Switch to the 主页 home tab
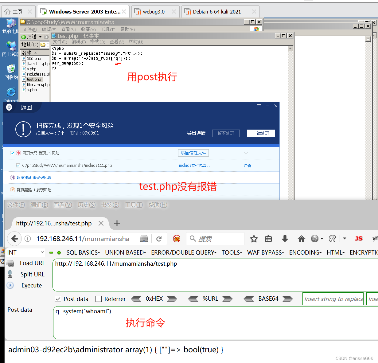This screenshot has height=363, width=378. pyautogui.click(x=18, y=12)
